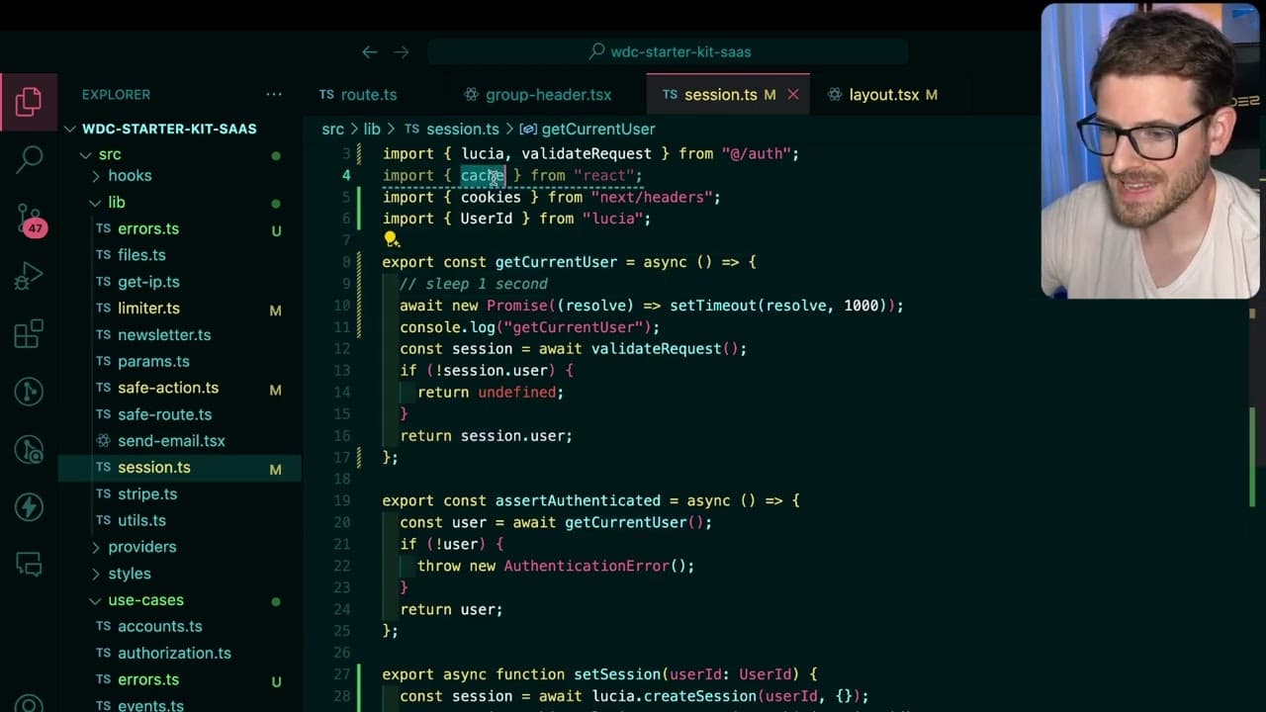Open the Explorer more actions ellipsis
The height and width of the screenshot is (712, 1266).
(x=274, y=94)
